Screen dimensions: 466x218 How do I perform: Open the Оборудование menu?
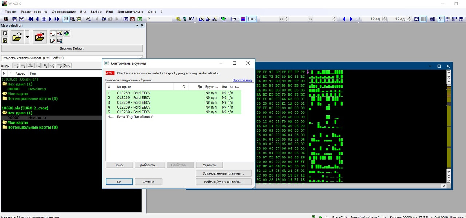click(64, 12)
